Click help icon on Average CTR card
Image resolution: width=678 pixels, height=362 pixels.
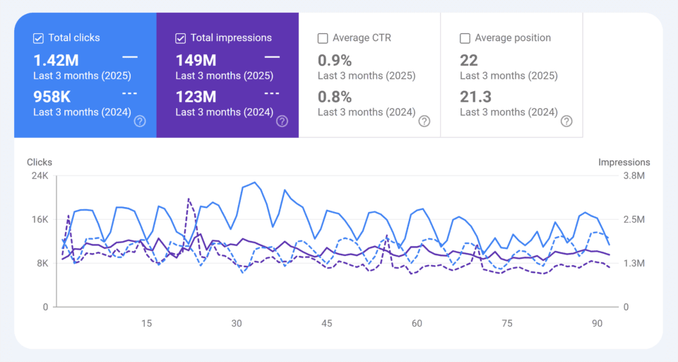(x=424, y=121)
